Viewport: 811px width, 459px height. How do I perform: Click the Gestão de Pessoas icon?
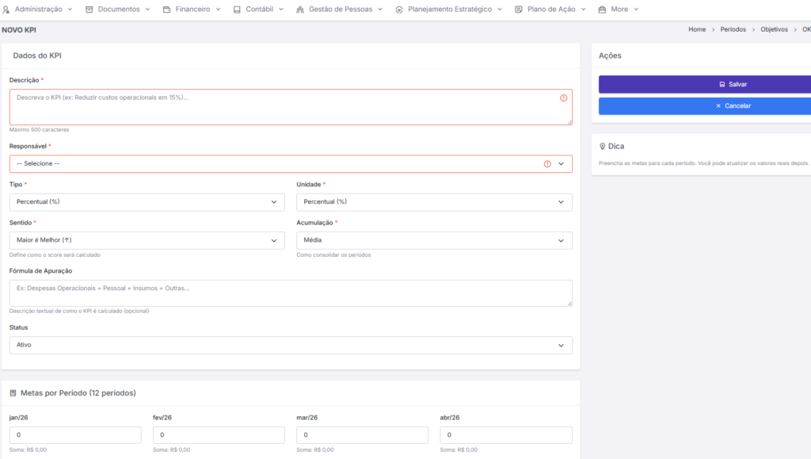[300, 10]
